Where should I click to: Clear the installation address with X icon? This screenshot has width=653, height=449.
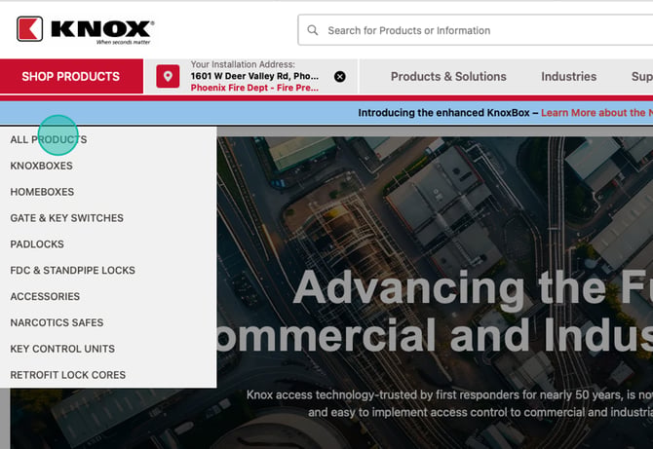tap(340, 77)
